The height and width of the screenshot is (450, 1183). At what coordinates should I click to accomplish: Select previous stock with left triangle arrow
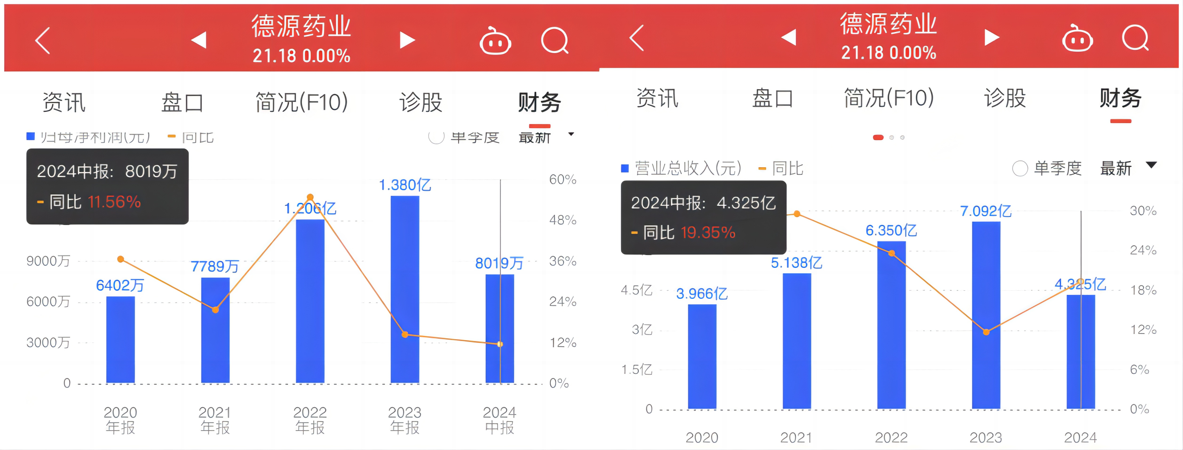199,40
